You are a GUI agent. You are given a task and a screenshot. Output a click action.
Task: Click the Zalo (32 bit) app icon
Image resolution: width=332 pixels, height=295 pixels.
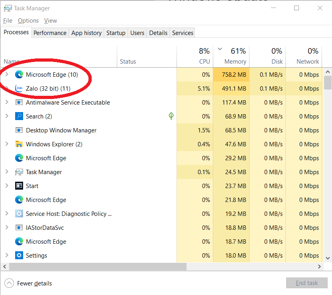click(19, 89)
